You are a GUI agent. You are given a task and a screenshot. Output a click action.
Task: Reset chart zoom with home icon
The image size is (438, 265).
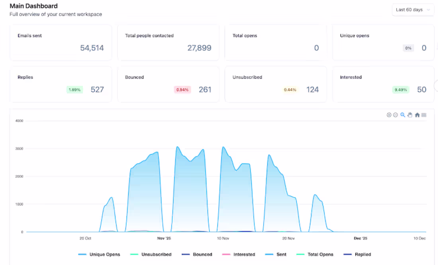tap(417, 115)
